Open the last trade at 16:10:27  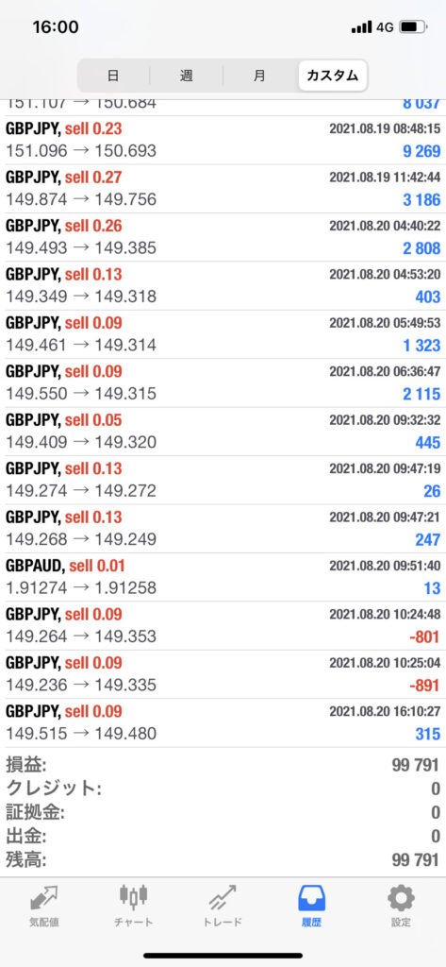pyautogui.click(x=223, y=722)
